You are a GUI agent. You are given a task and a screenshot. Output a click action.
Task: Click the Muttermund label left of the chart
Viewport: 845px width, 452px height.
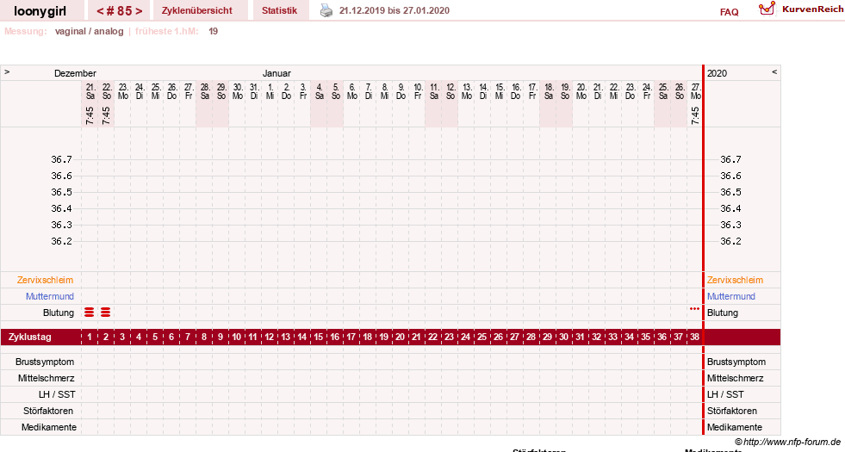point(50,296)
